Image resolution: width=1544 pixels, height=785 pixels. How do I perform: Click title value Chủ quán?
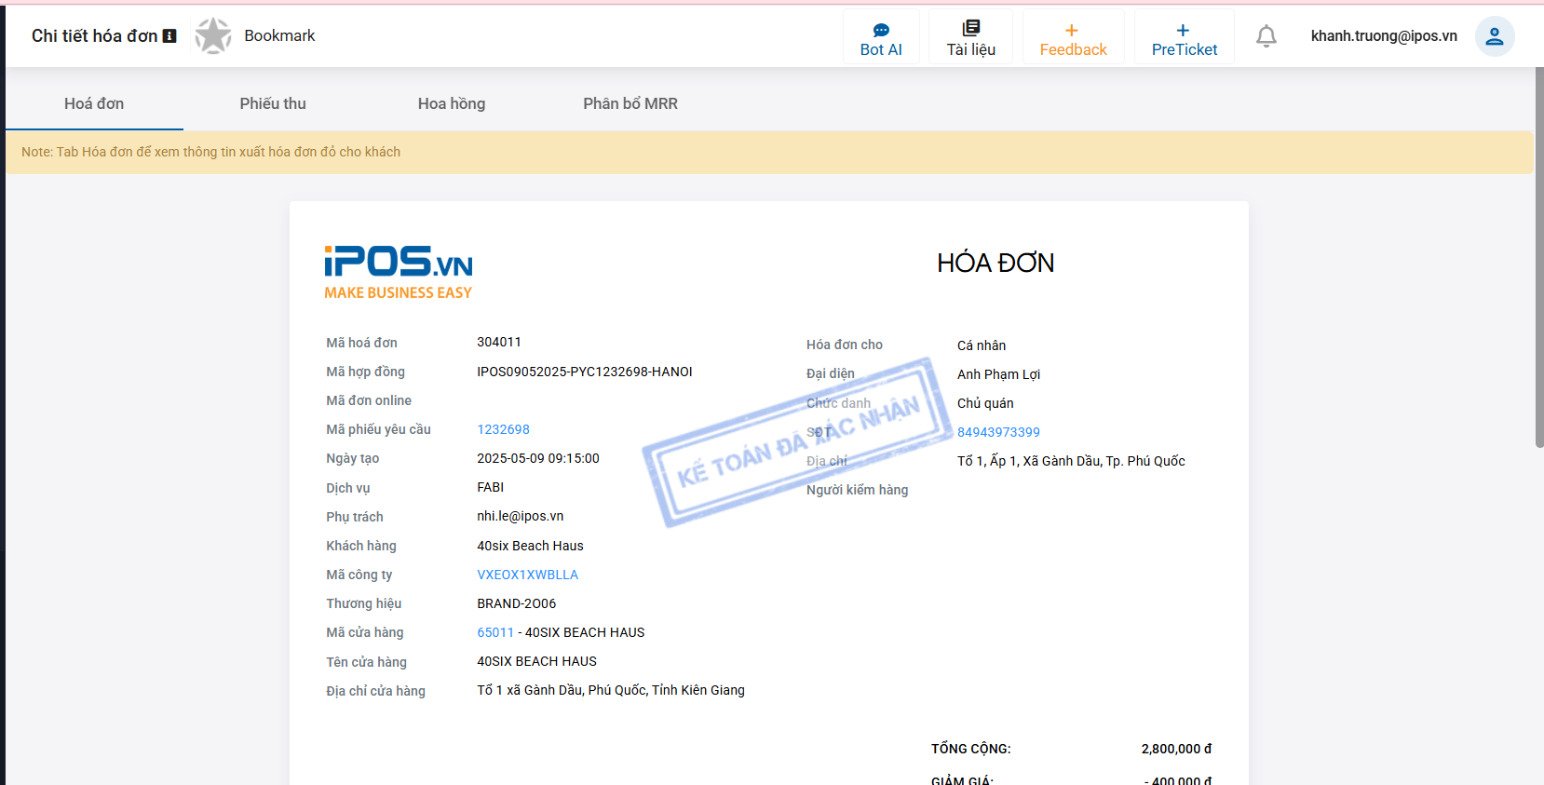click(985, 403)
